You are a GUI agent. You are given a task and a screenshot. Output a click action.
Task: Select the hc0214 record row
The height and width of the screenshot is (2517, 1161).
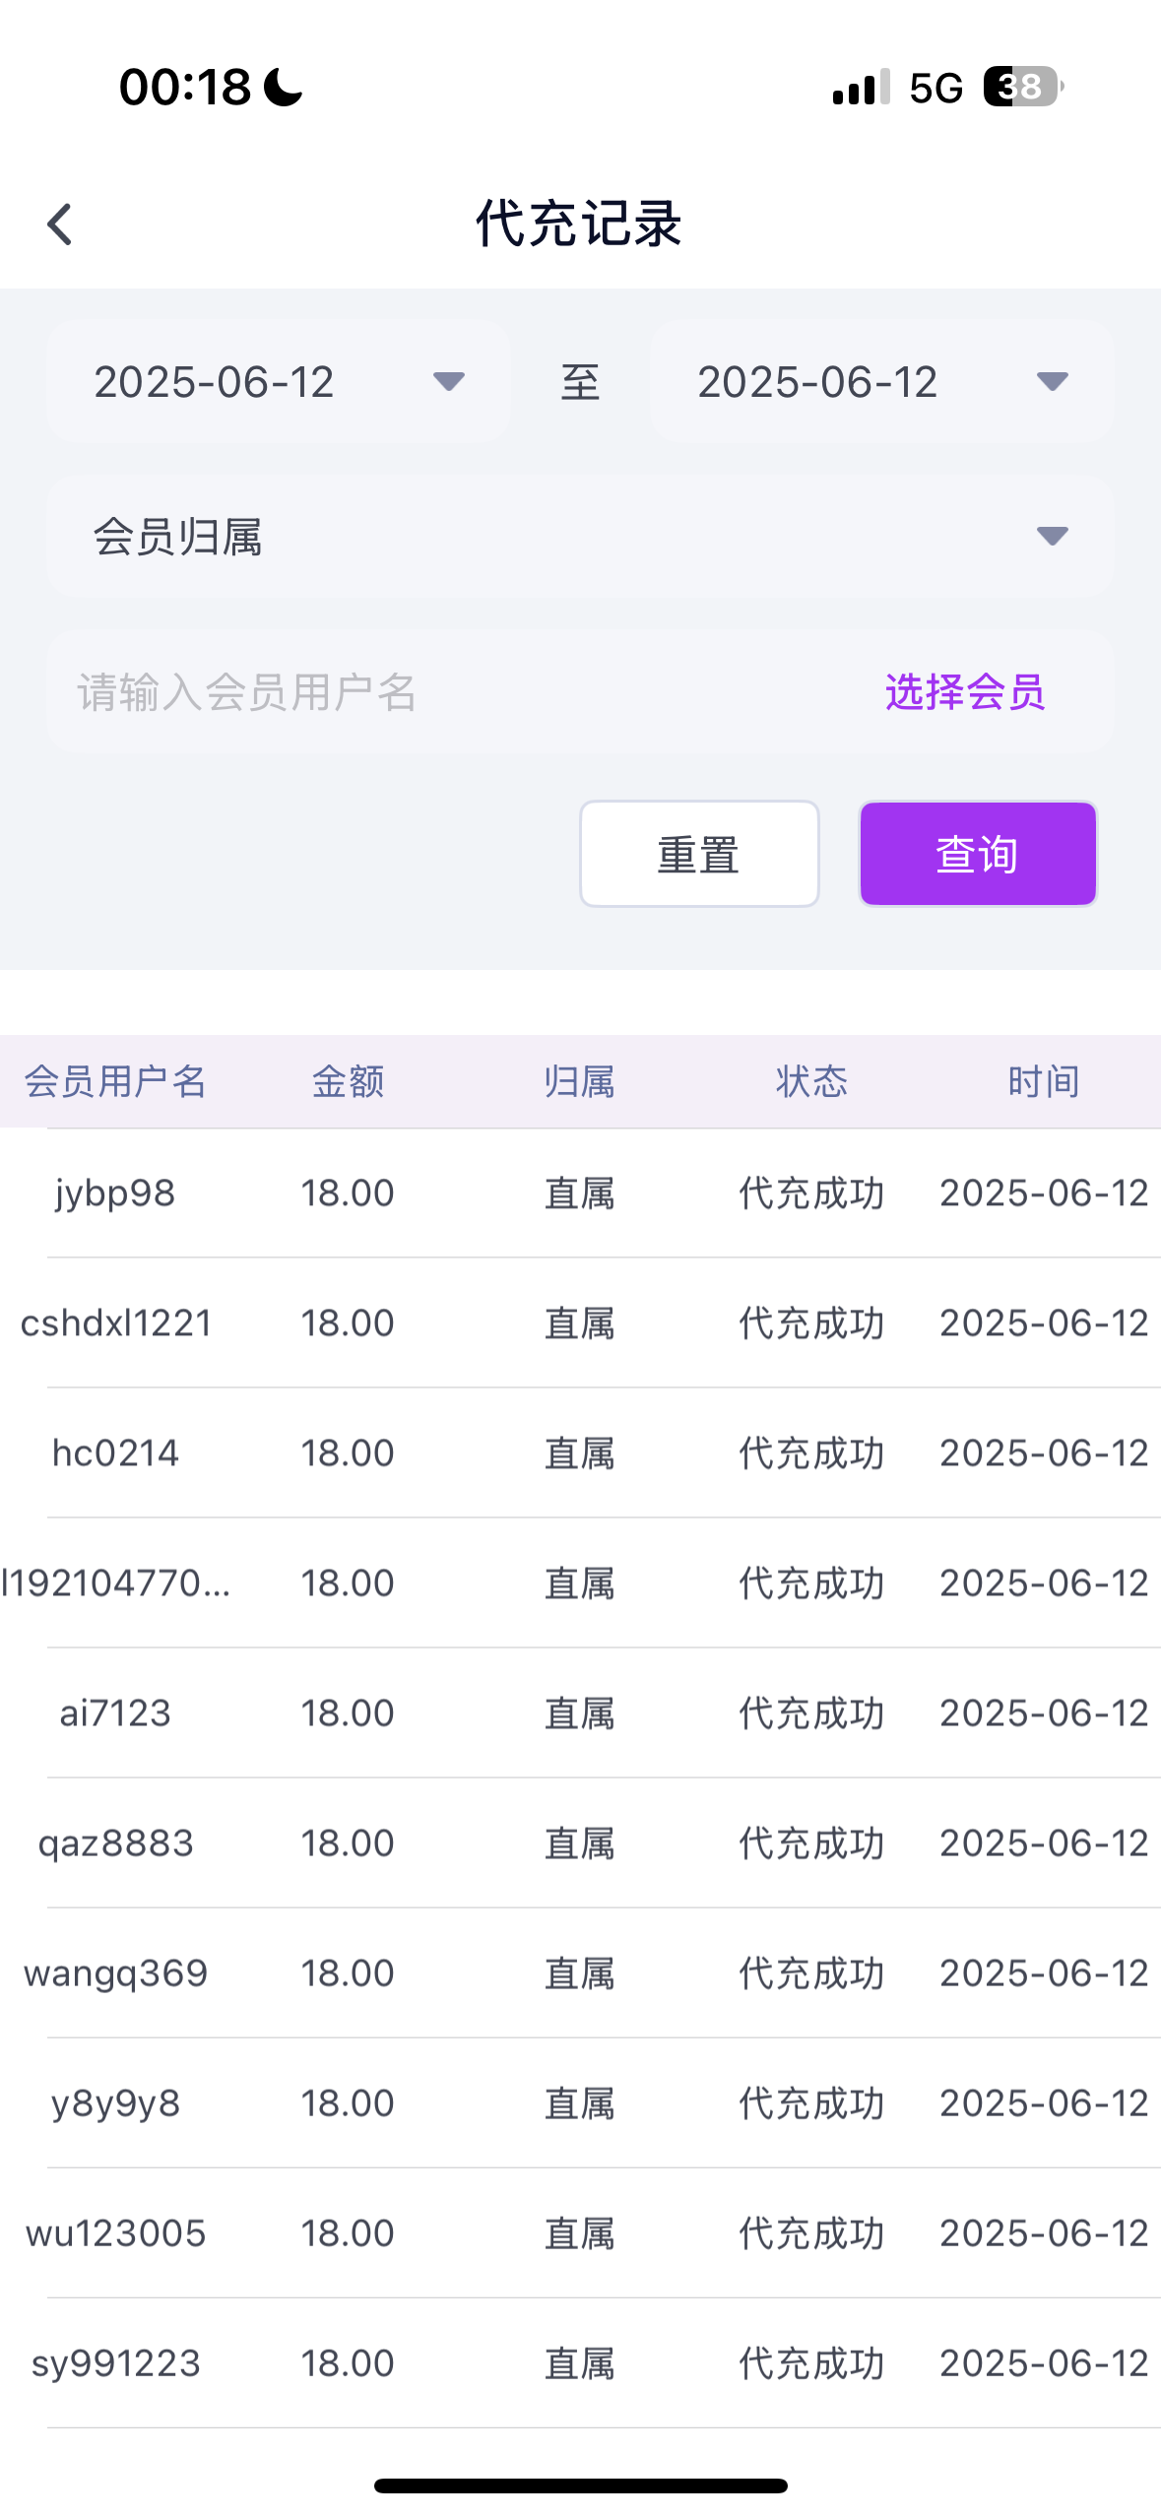click(580, 1453)
